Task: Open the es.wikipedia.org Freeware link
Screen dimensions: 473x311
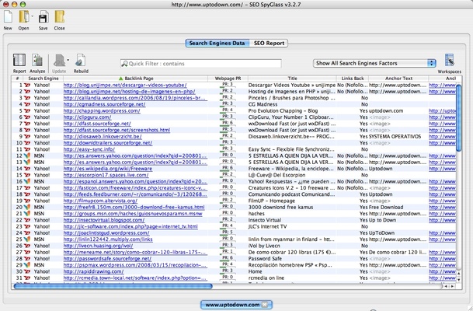Action: pos(108,169)
